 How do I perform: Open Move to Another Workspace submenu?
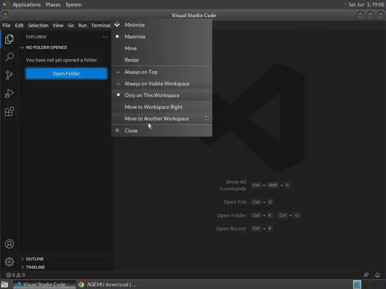pyautogui.click(x=161, y=119)
